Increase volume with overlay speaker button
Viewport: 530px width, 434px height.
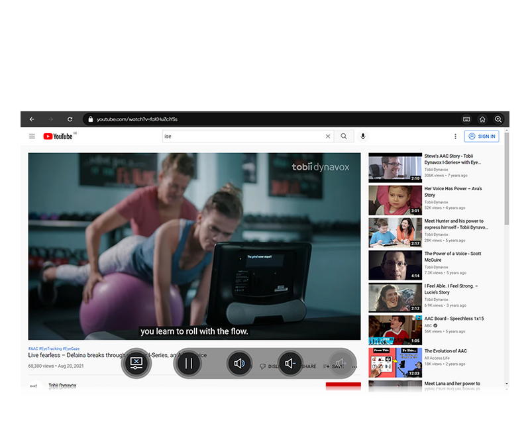point(239,363)
